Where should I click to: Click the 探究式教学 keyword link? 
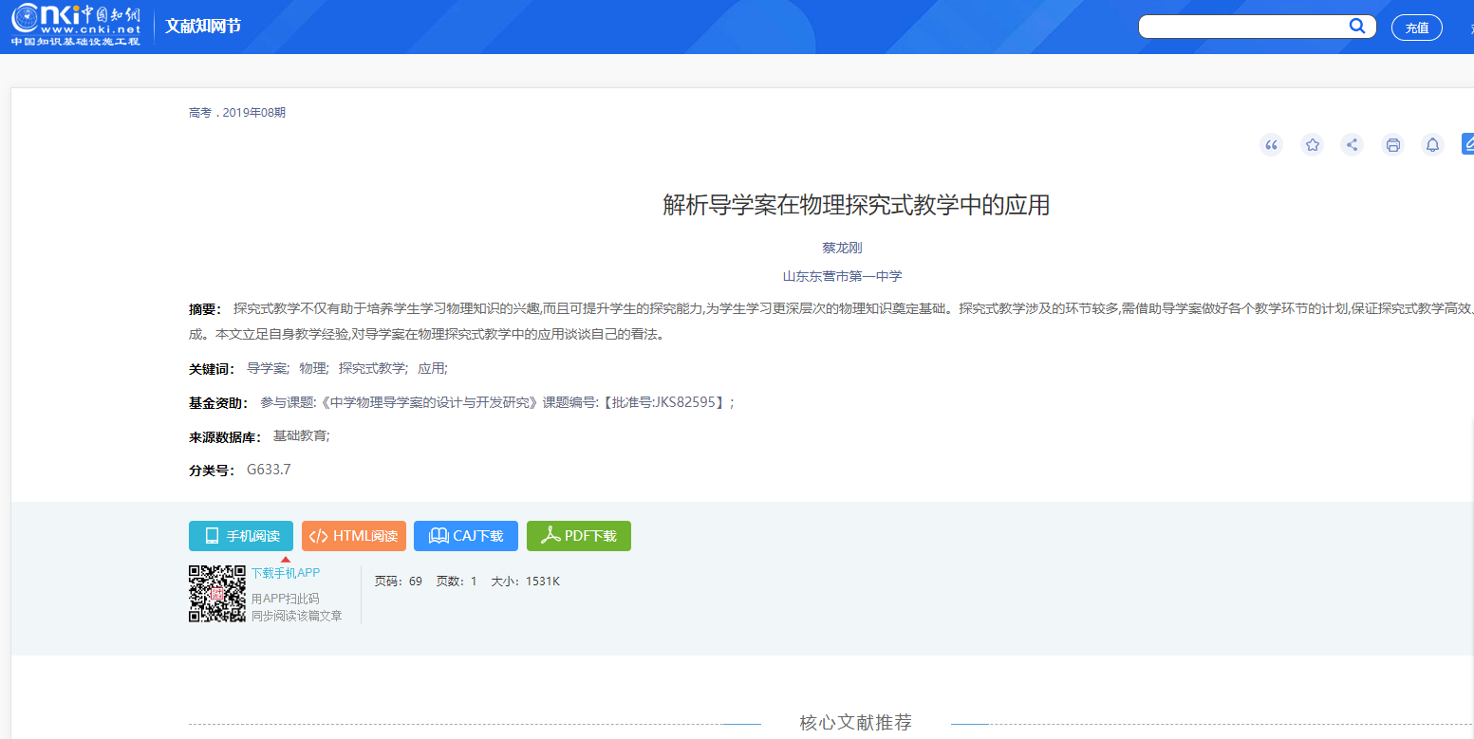[x=372, y=369]
